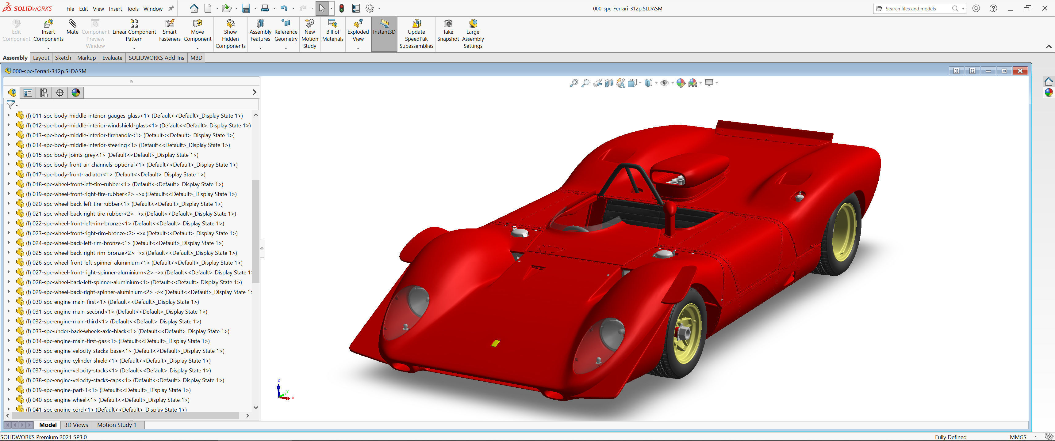Click Reference Geometry tool
This screenshot has width=1055, height=441.
tap(286, 31)
